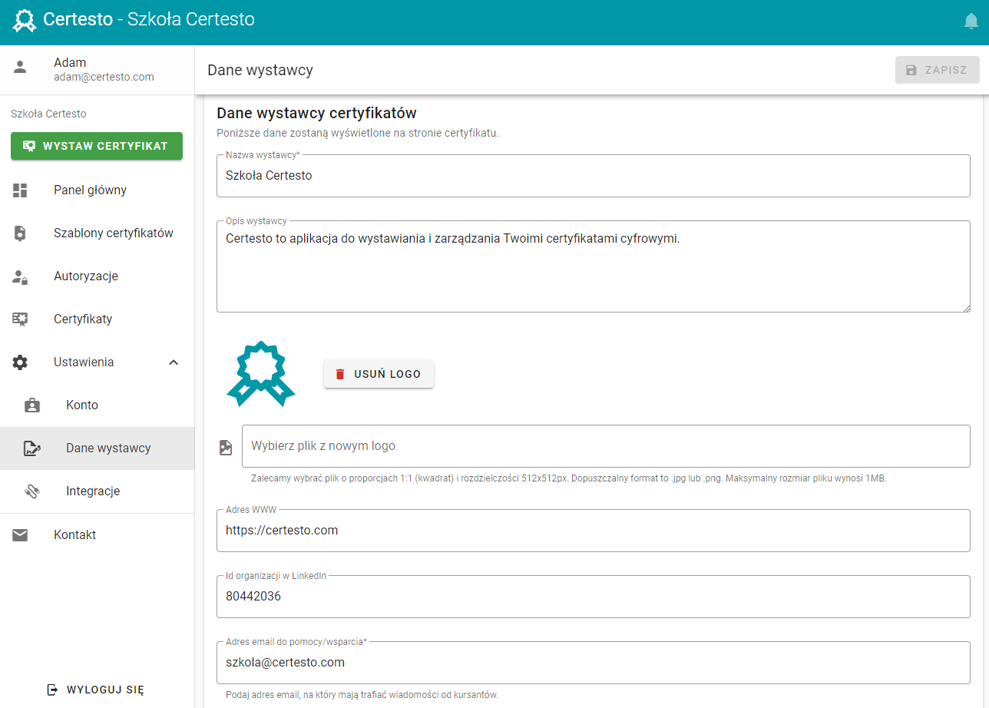Click the adam@certesto.com email text
Image resolution: width=989 pixels, height=708 pixels.
(x=104, y=77)
